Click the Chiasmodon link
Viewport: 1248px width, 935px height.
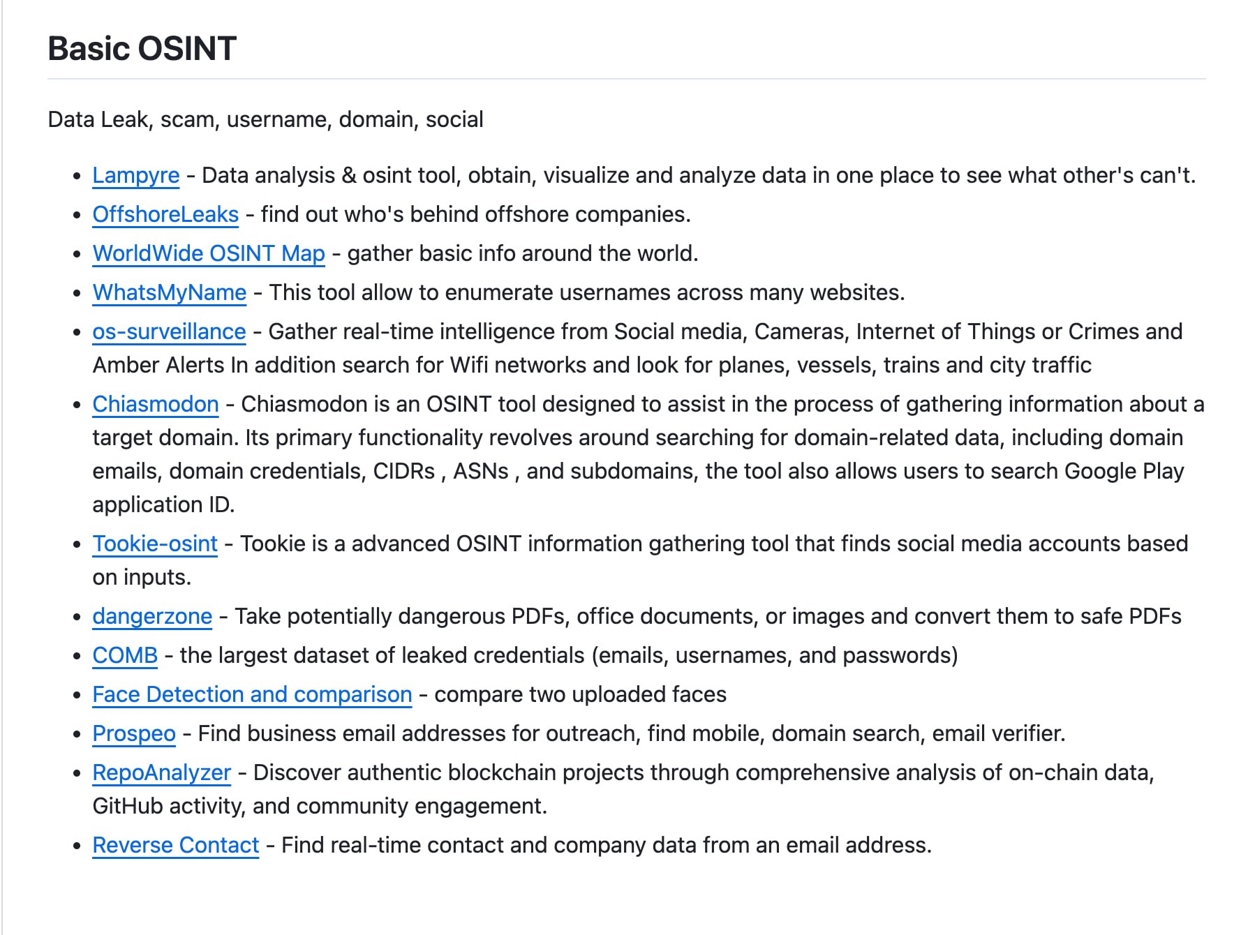[156, 404]
